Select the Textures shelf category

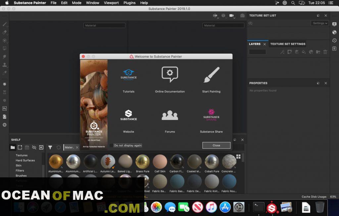point(22,155)
